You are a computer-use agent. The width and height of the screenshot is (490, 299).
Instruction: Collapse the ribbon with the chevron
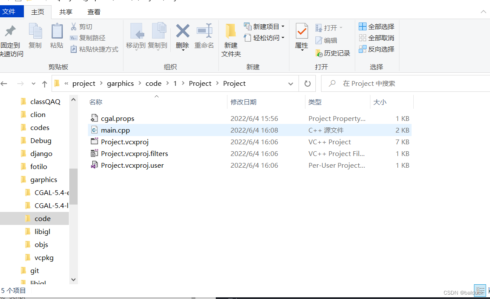484,12
